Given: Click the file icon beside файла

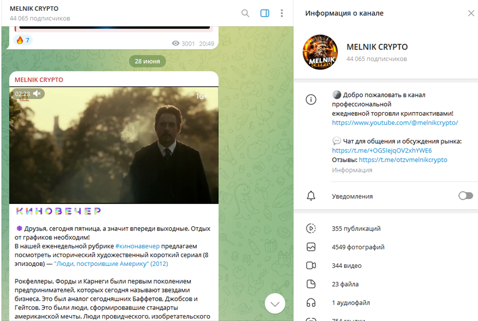Looking at the screenshot, I should (x=311, y=284).
